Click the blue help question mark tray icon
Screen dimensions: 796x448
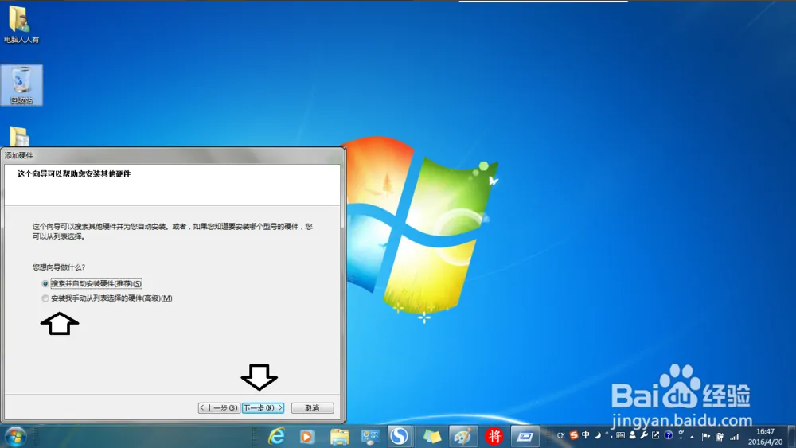point(669,435)
